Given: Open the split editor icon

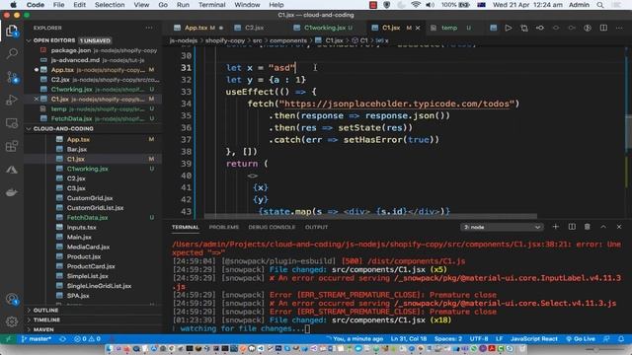Looking at the screenshot, I should pyautogui.click(x=603, y=28).
